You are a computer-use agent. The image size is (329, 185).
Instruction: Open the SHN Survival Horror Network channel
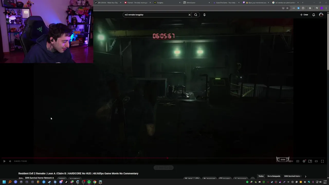[39, 178]
